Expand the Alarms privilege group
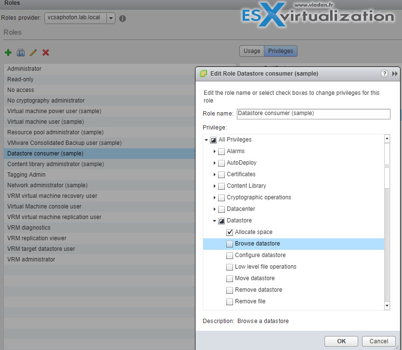The height and width of the screenshot is (350, 402). point(214,152)
